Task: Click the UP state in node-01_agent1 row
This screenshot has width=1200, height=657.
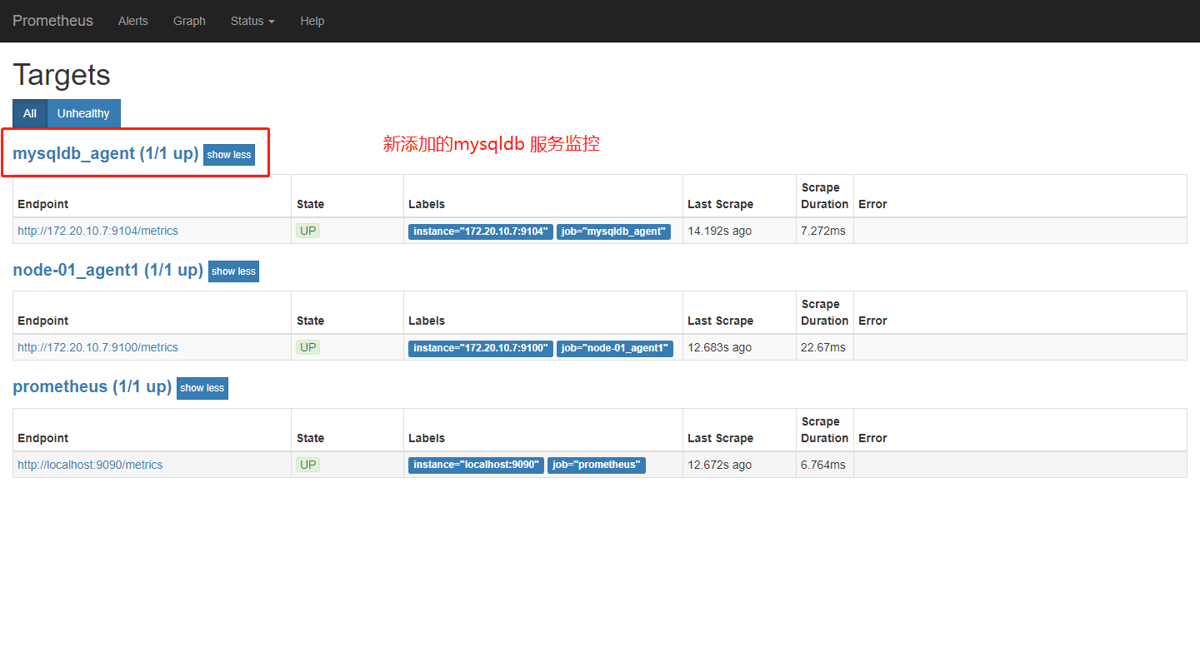Action: pos(308,347)
